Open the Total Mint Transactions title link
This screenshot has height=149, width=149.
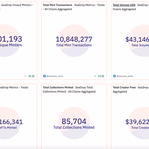(x=58, y=5)
